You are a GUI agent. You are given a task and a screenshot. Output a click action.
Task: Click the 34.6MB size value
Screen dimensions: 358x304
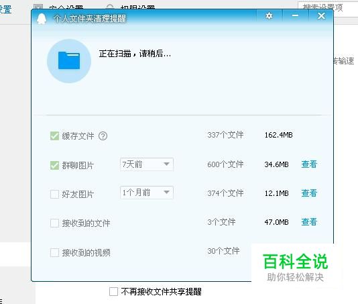tap(276, 164)
